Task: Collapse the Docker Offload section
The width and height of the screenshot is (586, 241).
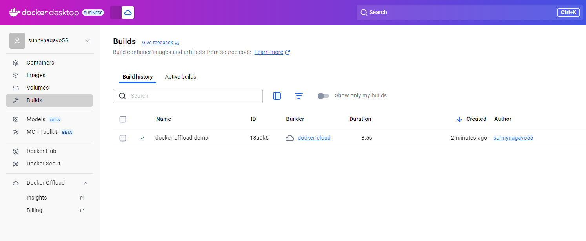Action: coord(86,183)
